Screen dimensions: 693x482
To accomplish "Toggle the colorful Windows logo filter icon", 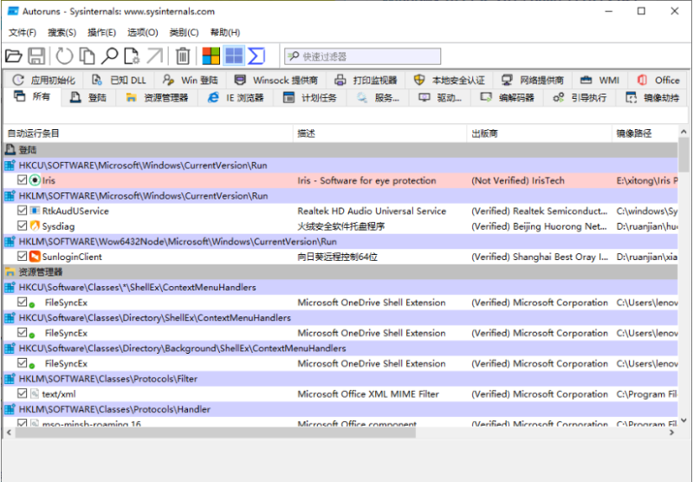I will point(210,56).
